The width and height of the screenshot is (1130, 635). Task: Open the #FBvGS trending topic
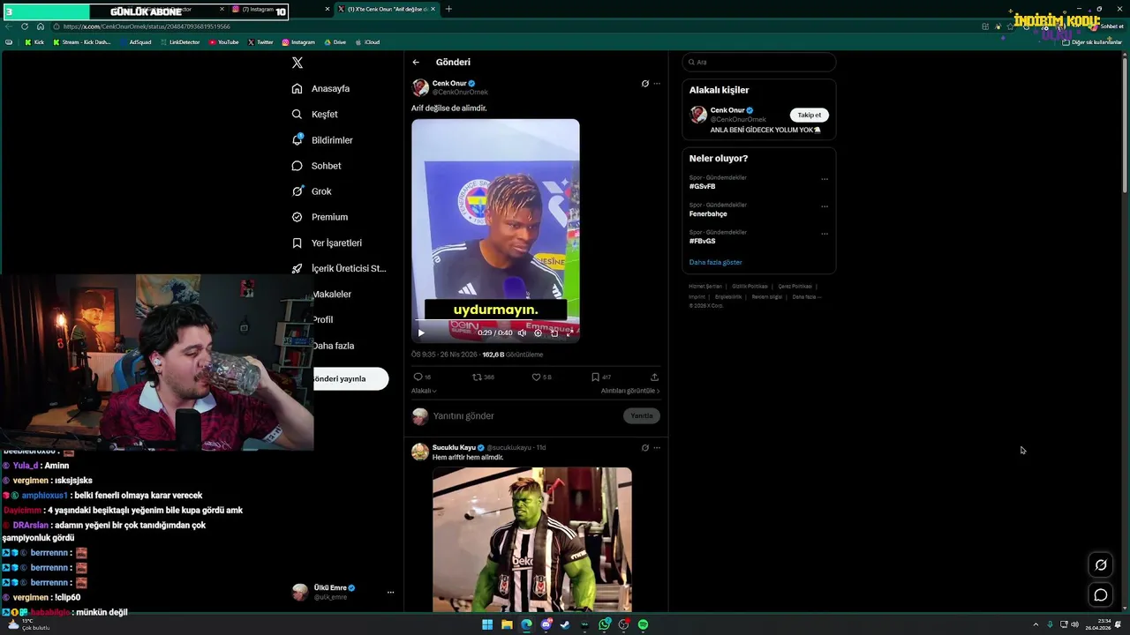(x=703, y=241)
